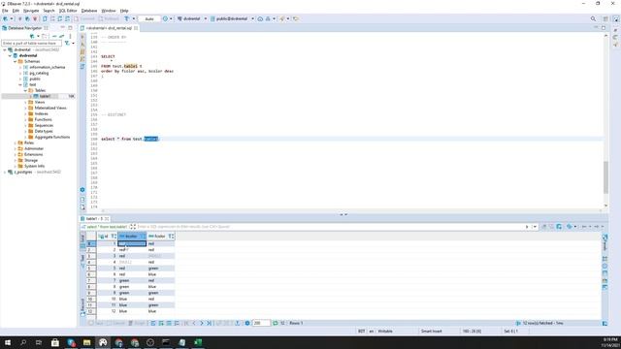621x349 pixels.
Task: Select pg_catalog schema in navigator
Action: [x=39, y=74]
